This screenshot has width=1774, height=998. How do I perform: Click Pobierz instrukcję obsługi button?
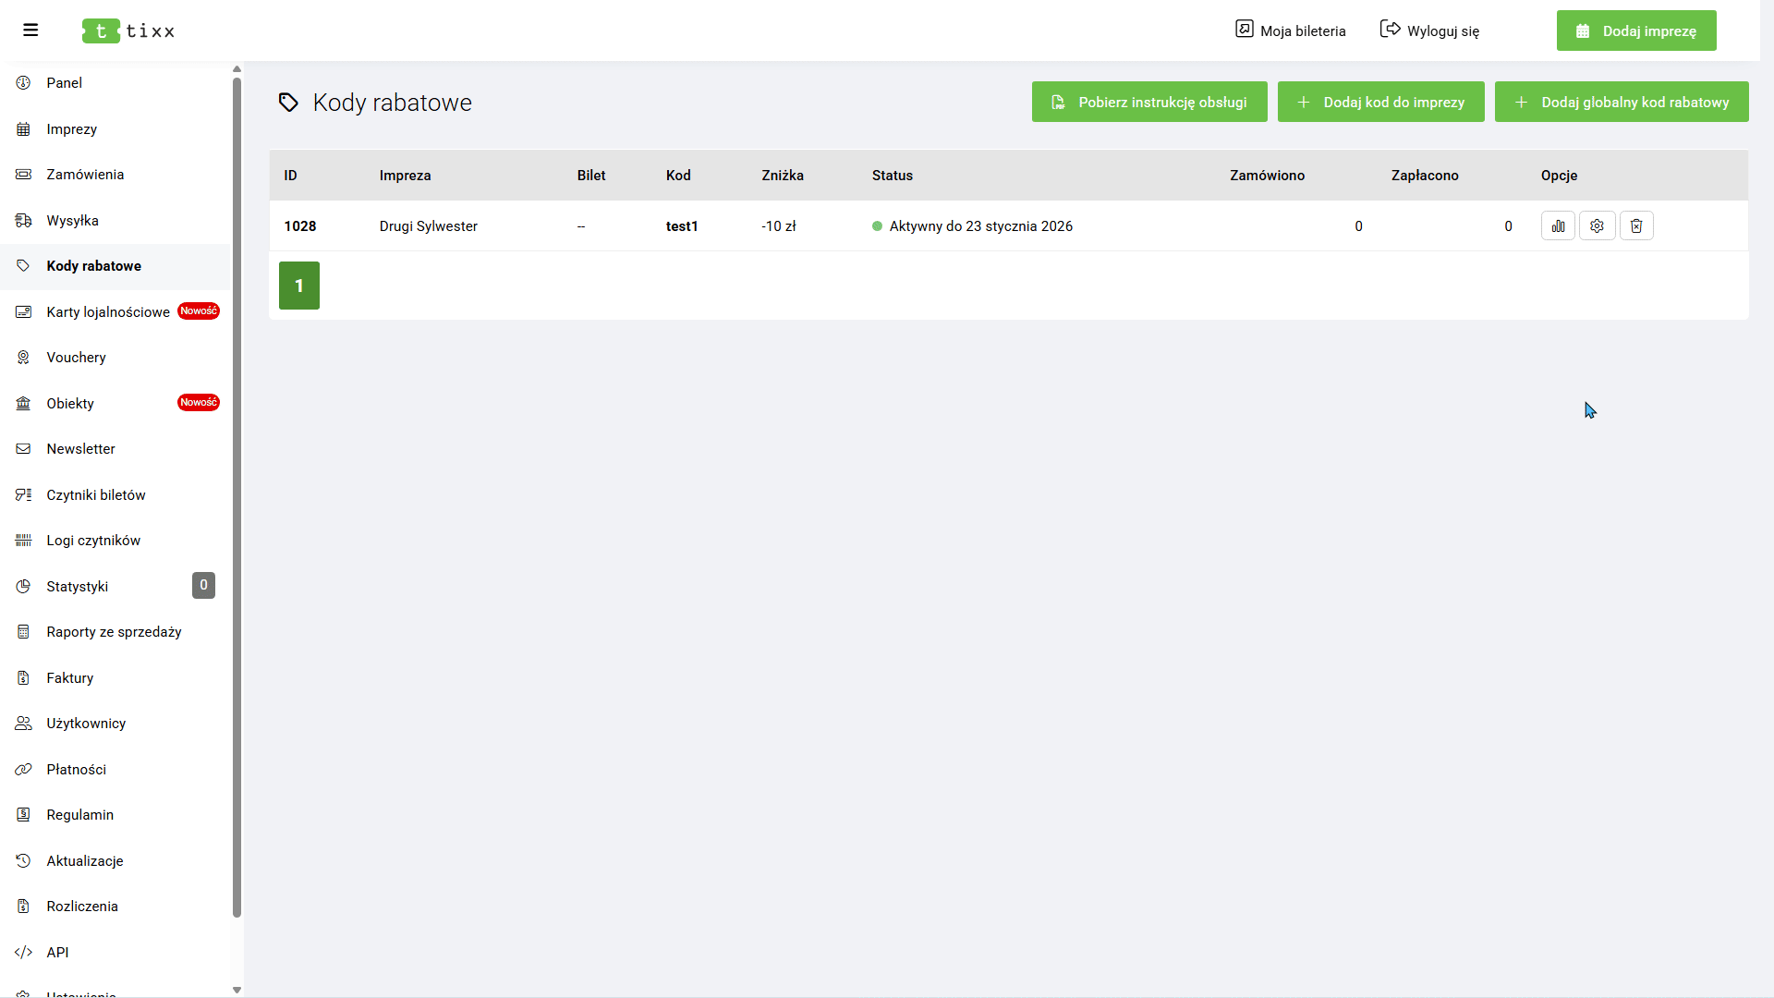(1148, 102)
